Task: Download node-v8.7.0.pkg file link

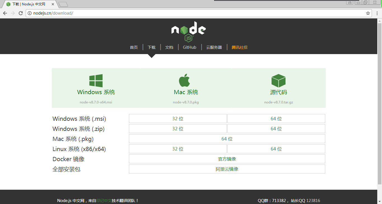Action: 186,102
